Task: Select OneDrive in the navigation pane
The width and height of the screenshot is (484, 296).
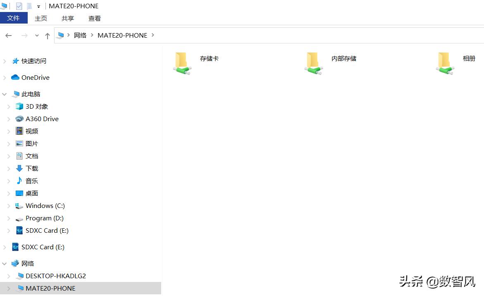Action: coord(36,77)
